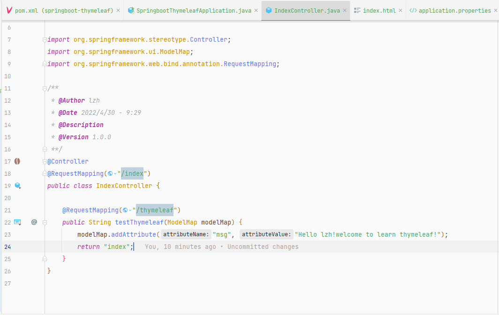The height and width of the screenshot is (315, 499).
Task: Click the attributeValue: parameter hint
Action: point(266,234)
